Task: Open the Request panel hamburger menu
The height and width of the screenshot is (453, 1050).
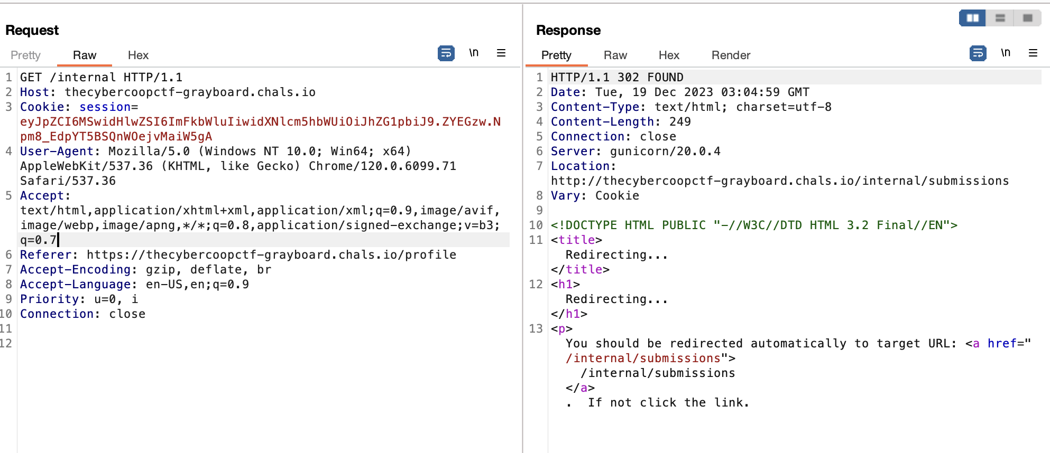Action: 501,53
